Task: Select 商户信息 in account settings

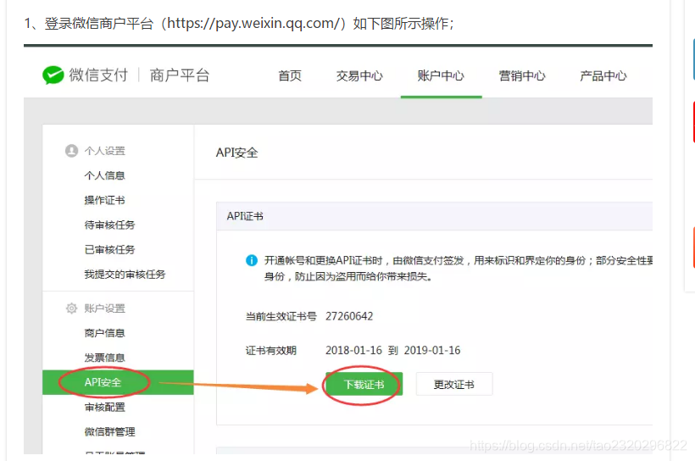Action: click(x=104, y=333)
